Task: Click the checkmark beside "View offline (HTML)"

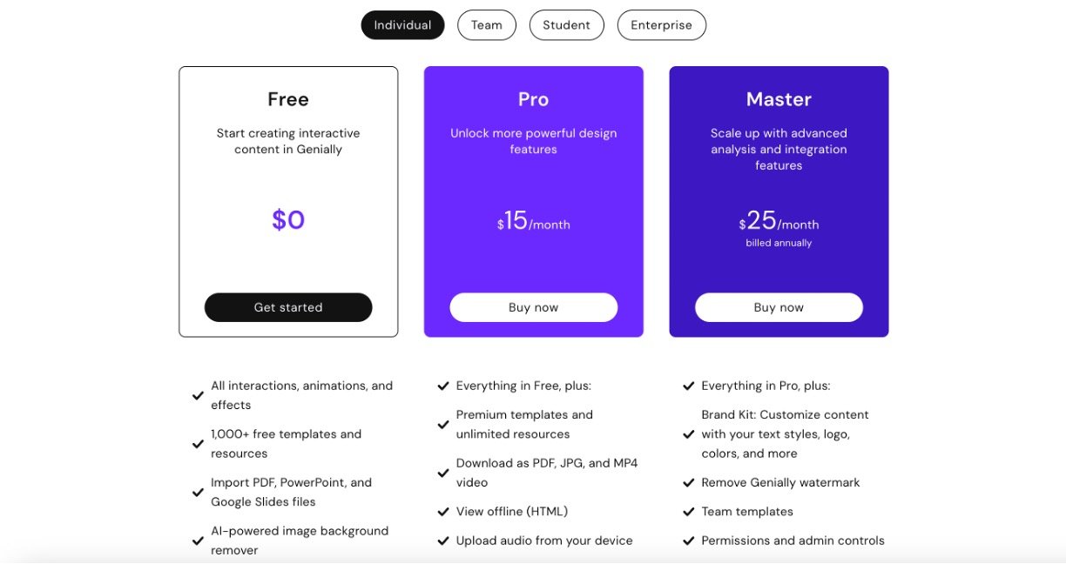Action: pos(443,512)
